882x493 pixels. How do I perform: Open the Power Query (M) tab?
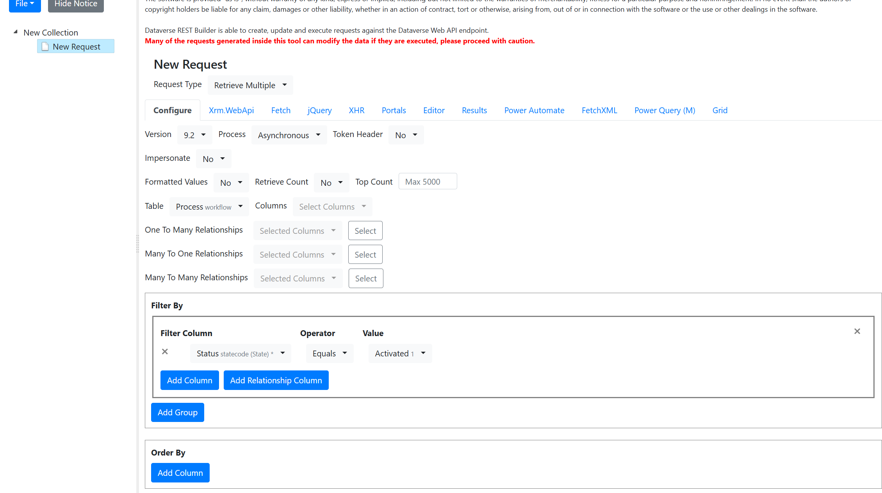point(665,110)
